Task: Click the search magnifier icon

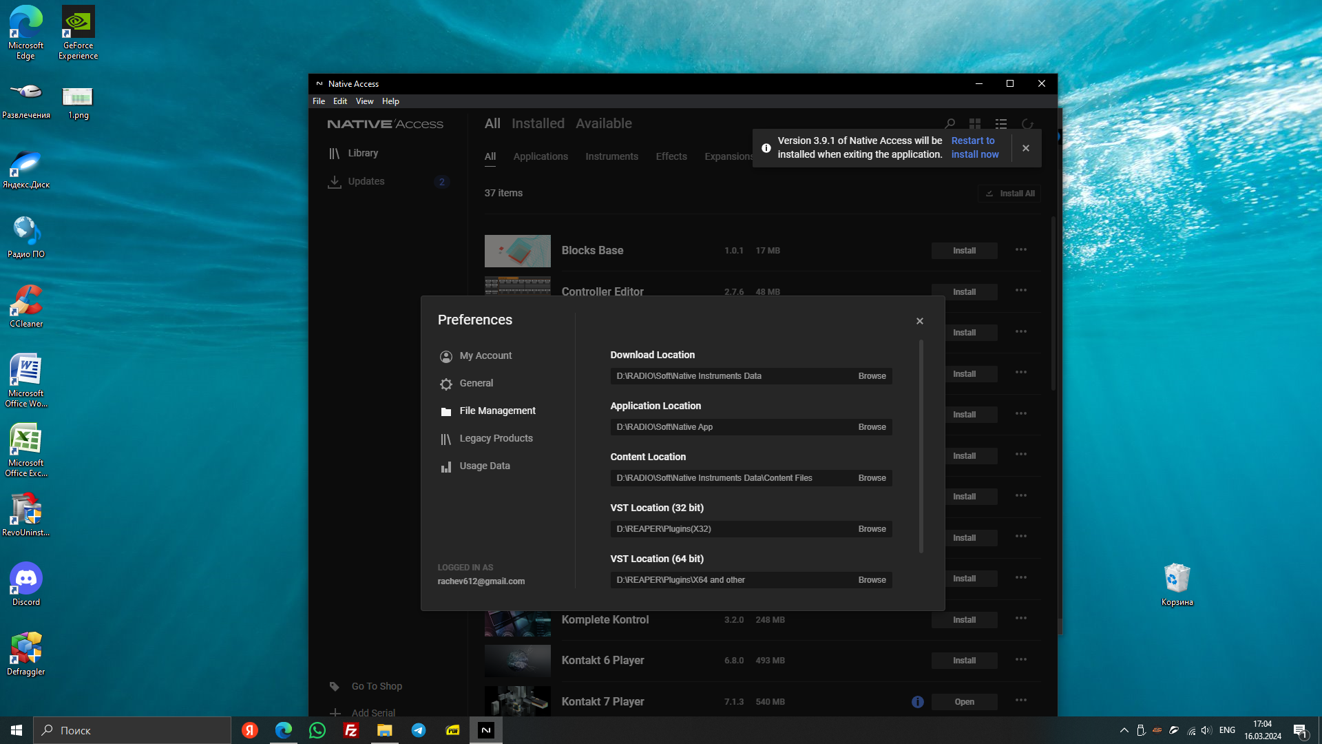Action: pyautogui.click(x=949, y=124)
